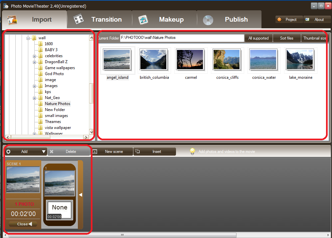Click the Sort files button
Viewport: 332px width, 238px height.
[286, 38]
